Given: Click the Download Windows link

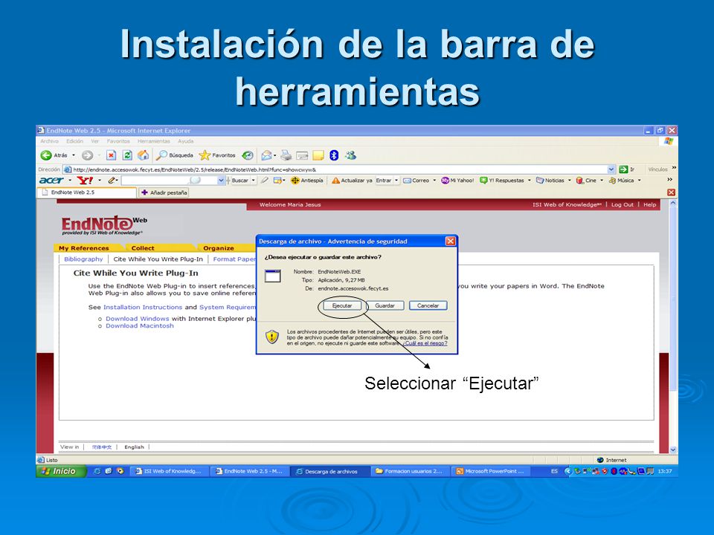Looking at the screenshot, I should (138, 319).
